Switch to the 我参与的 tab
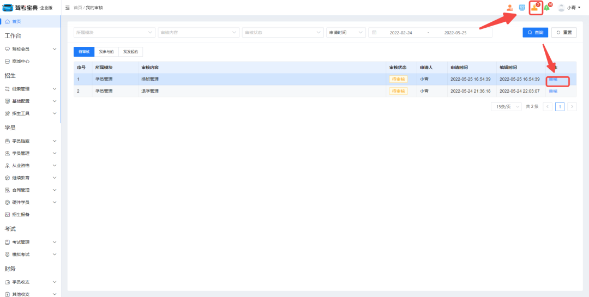Viewport: 589px width, 297px height. click(106, 52)
